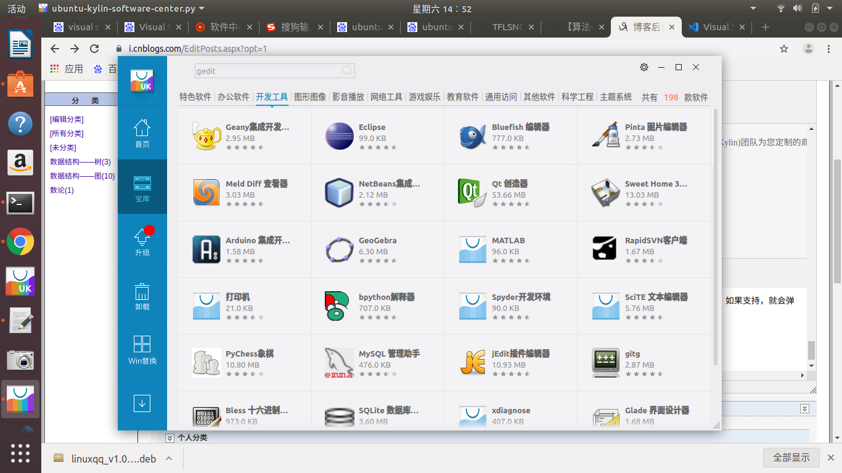842x473 pixels.
Task: Switch to 影音播放 category tab
Action: [x=348, y=97]
